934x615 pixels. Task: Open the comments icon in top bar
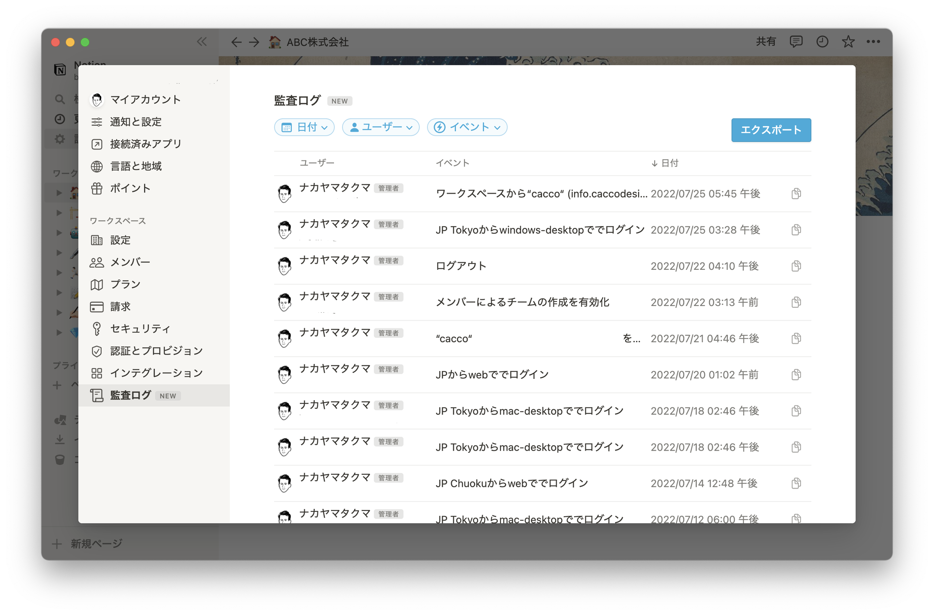795,41
